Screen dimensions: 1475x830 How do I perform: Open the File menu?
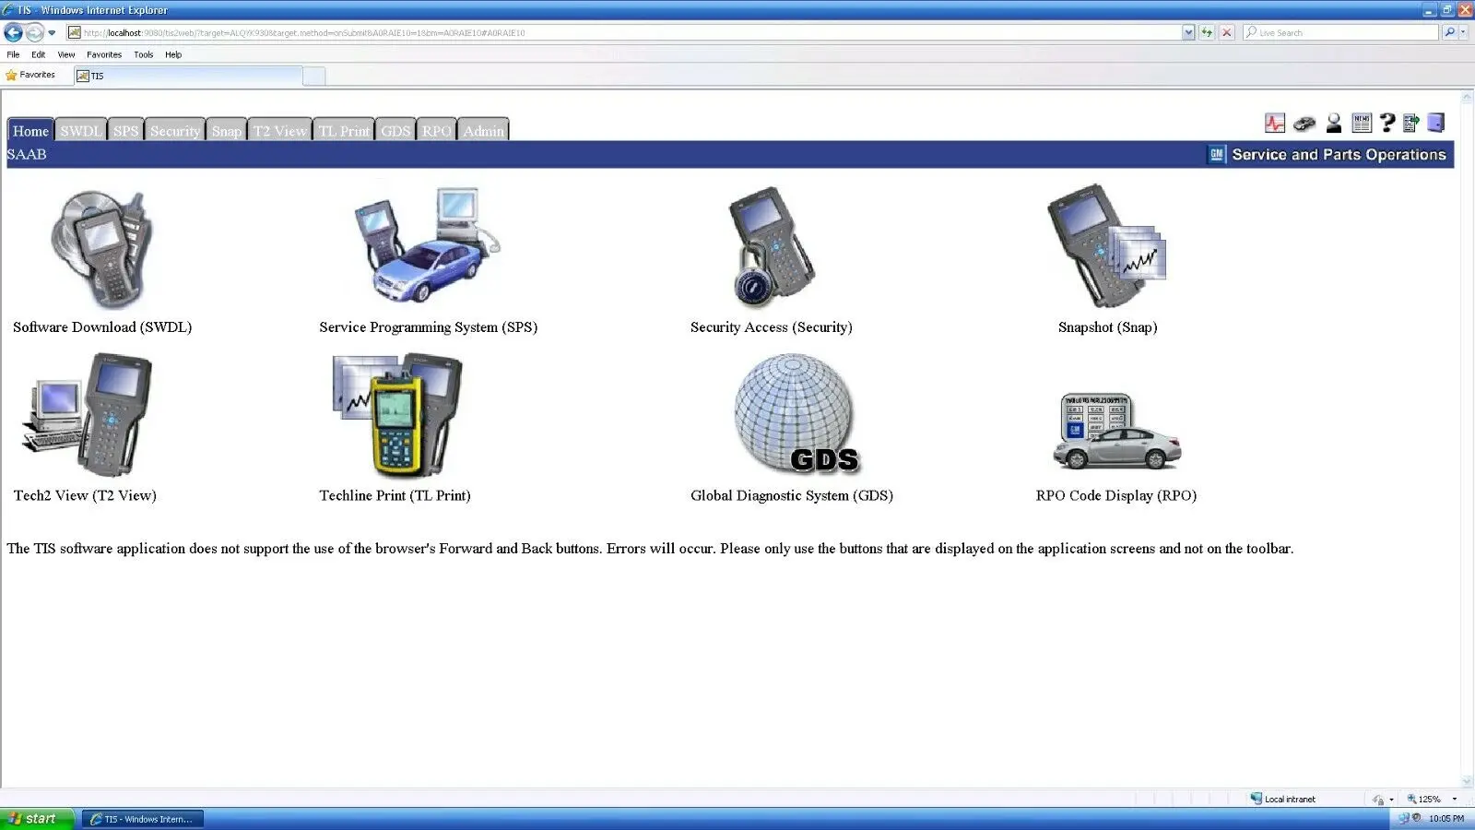click(x=13, y=54)
